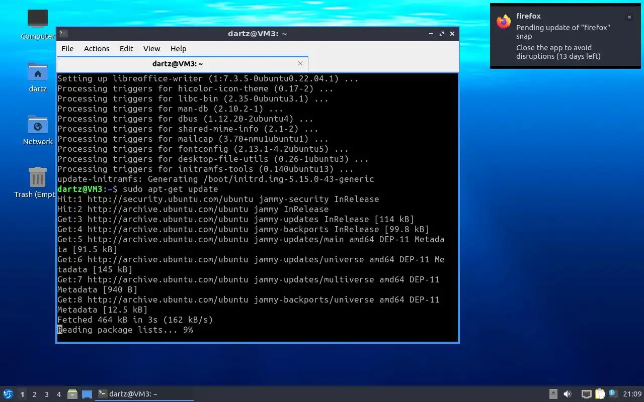Dismiss the Firefox snap update notification
The image size is (644, 402).
(x=629, y=17)
